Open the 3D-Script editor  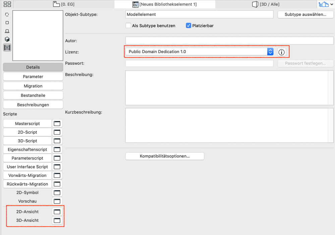(27, 141)
